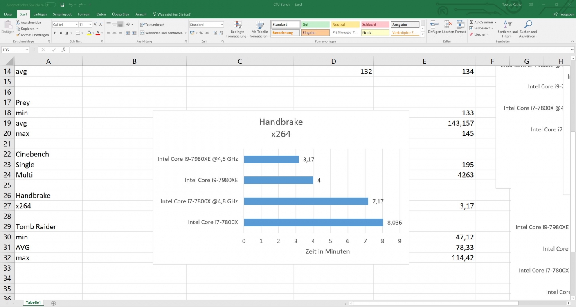Switch to Überprüfen tab
This screenshot has height=307, width=576.
[x=121, y=14]
